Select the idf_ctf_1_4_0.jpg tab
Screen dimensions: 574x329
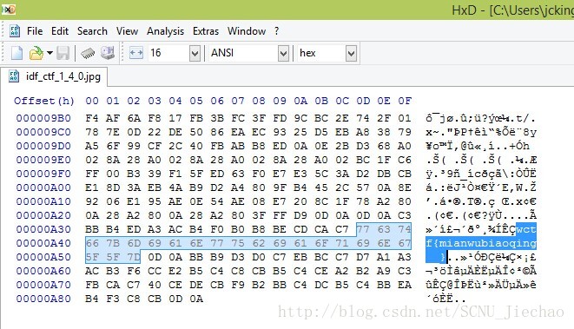click(x=54, y=76)
